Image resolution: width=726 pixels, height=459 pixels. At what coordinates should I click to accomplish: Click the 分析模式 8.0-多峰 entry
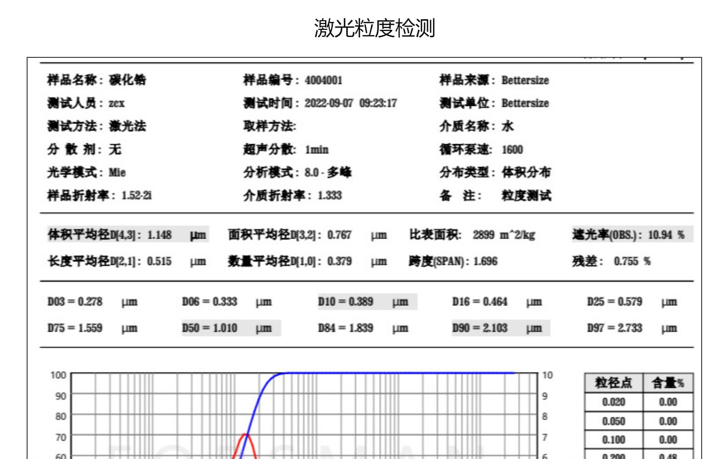tap(328, 173)
